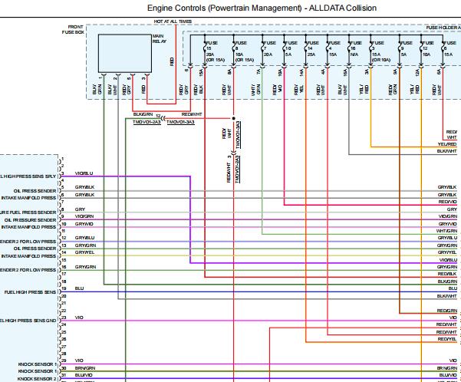Click the 12A terminal label below fuse 12
Image resolution: width=461 pixels, height=382 pixels.
tap(417, 73)
